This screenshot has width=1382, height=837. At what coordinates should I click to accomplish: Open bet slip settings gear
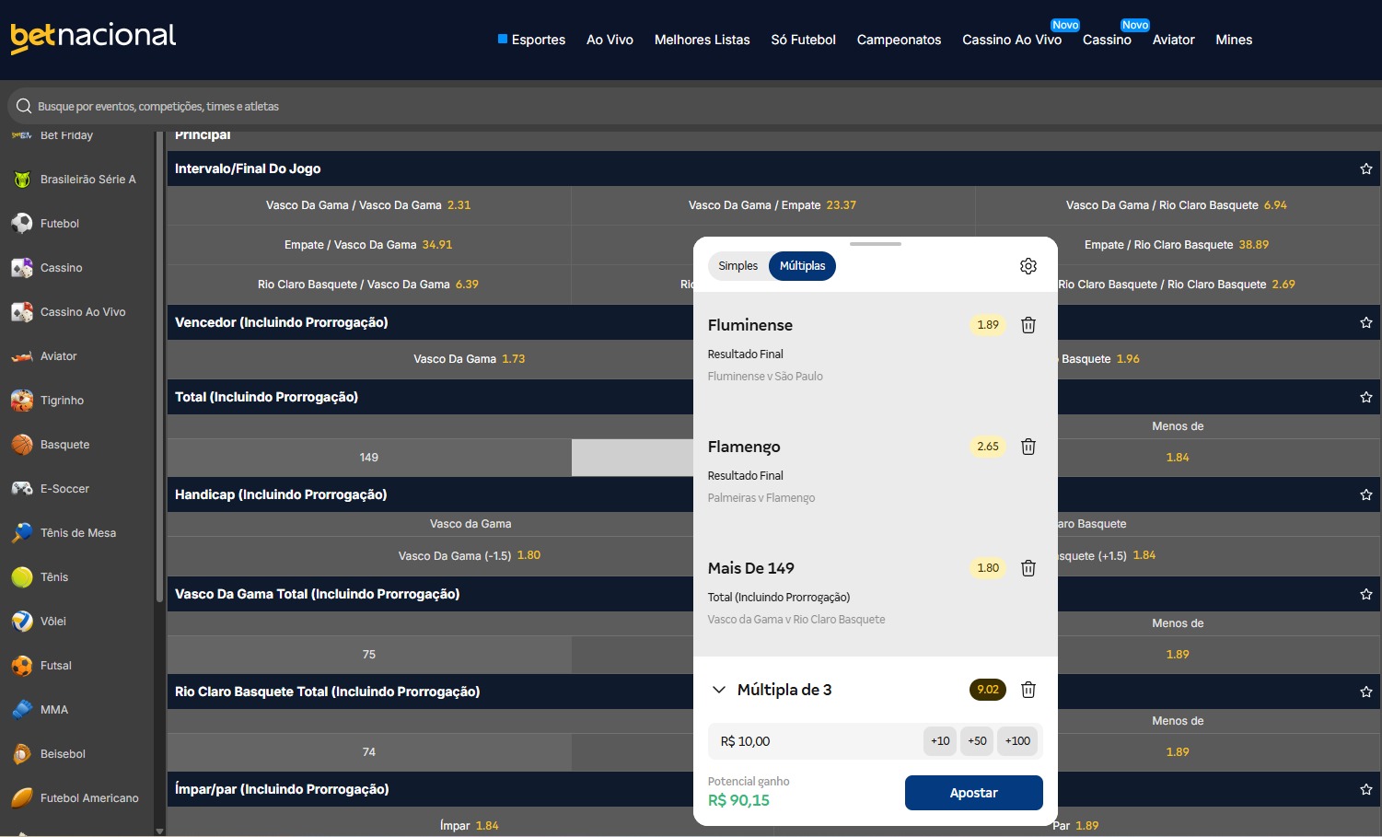point(1028,266)
